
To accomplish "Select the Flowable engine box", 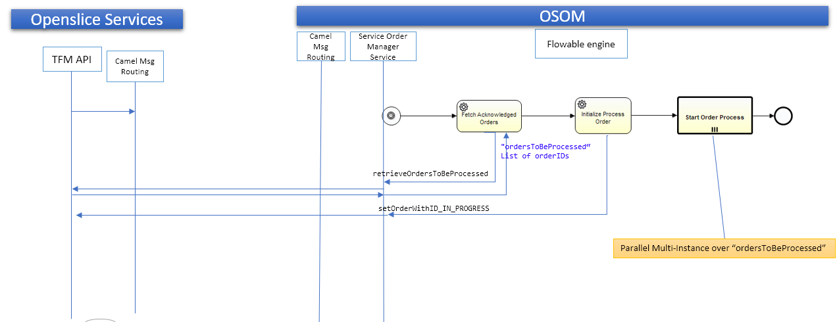I will pos(581,44).
